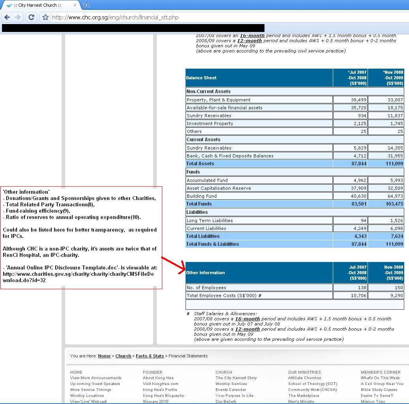Open Your Purpose In Life link
Screen dimensions: 409x404
235,396
